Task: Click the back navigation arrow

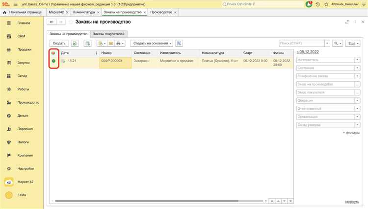Action: point(52,22)
